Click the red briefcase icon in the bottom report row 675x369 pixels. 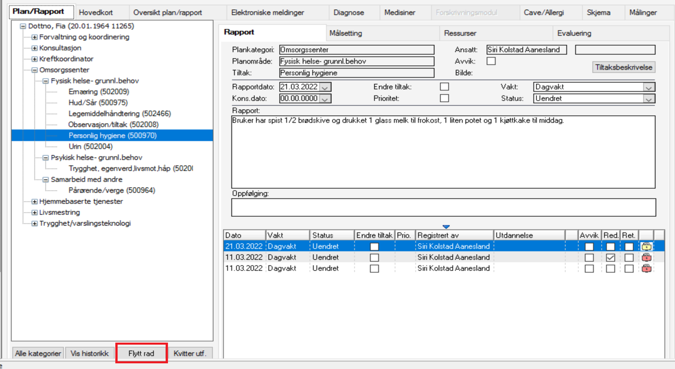(x=646, y=268)
